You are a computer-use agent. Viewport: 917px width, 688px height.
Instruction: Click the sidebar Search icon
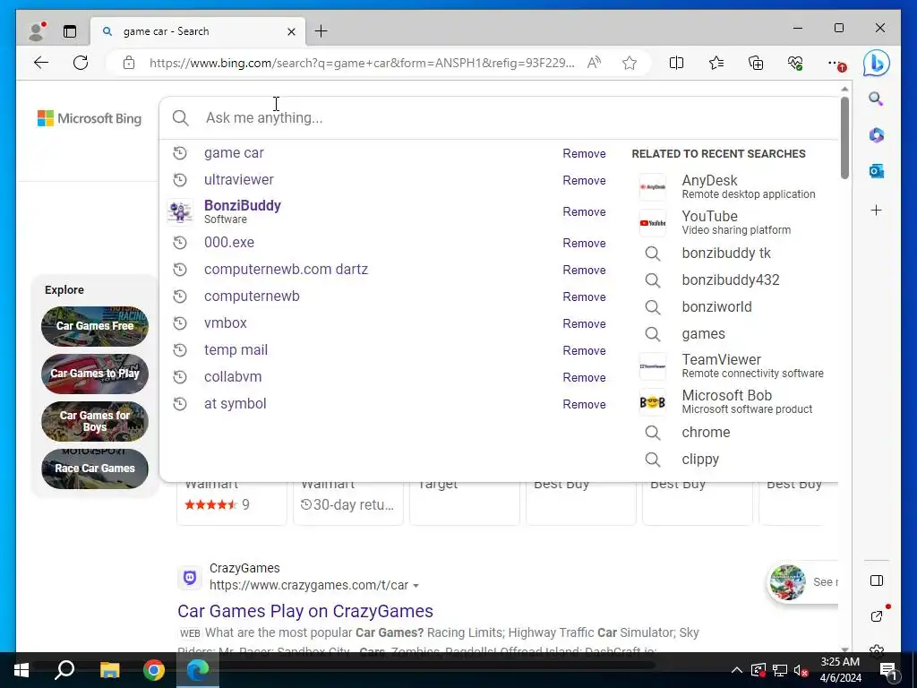tap(876, 99)
